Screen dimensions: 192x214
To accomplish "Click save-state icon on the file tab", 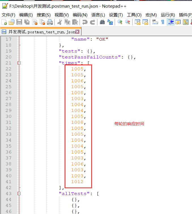I will point(4,32).
